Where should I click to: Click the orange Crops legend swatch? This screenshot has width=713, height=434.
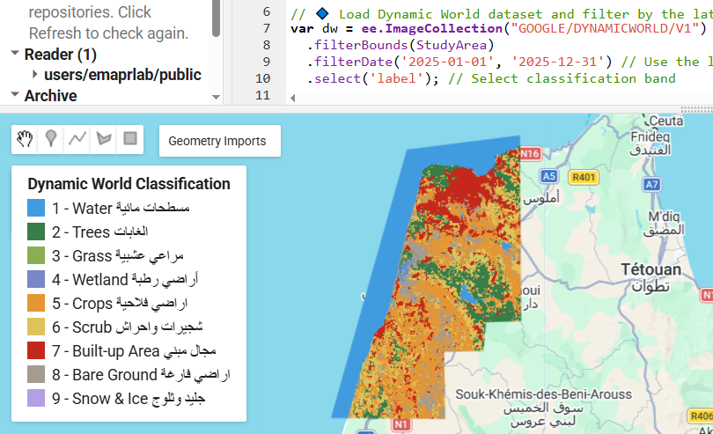36,304
